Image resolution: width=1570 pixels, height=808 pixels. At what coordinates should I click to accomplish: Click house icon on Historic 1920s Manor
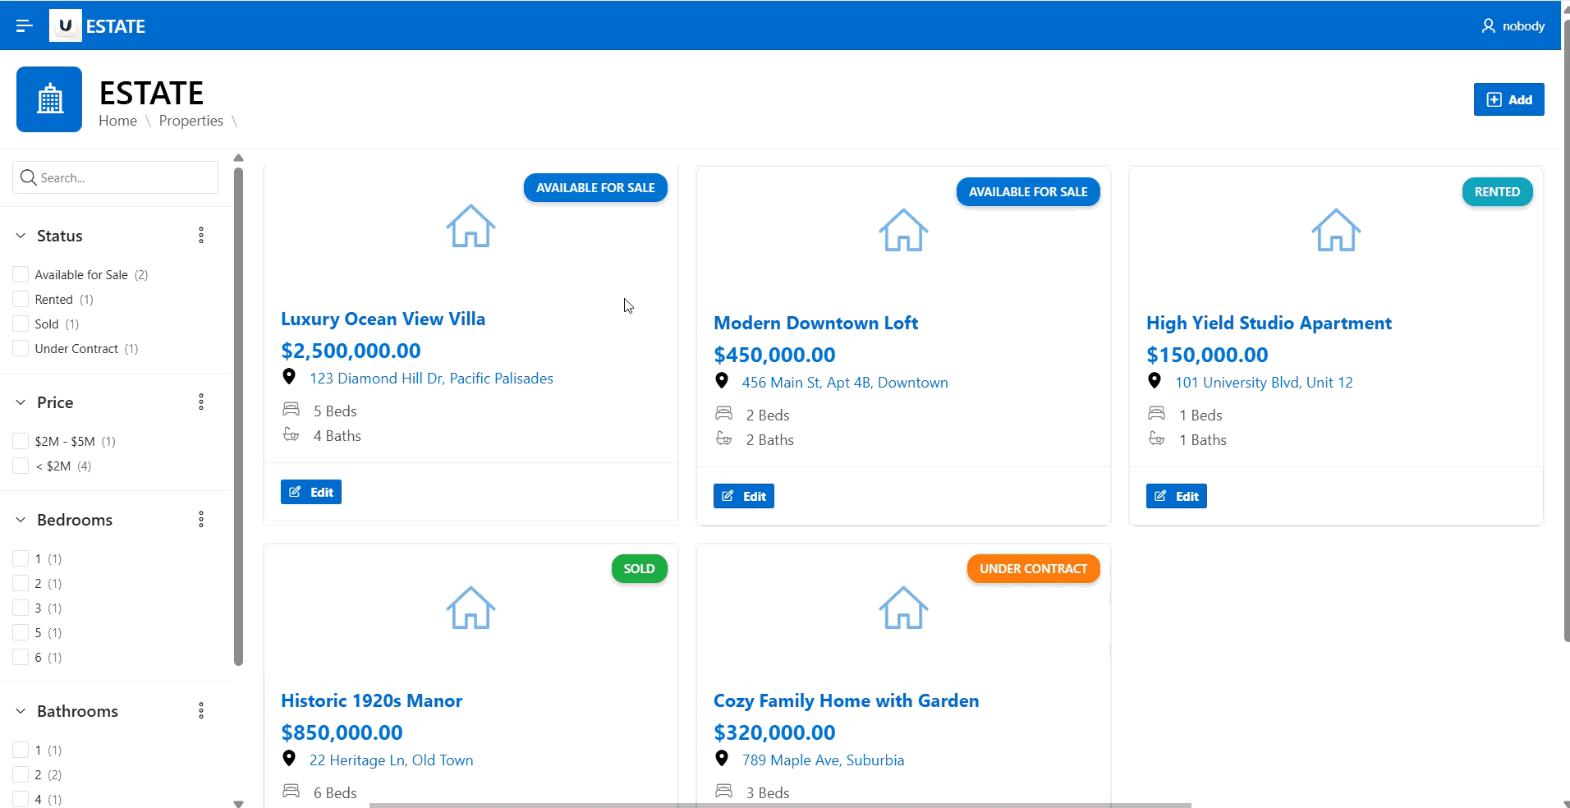[471, 608]
